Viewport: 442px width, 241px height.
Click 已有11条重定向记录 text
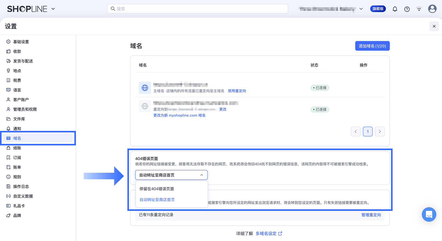tap(156, 215)
